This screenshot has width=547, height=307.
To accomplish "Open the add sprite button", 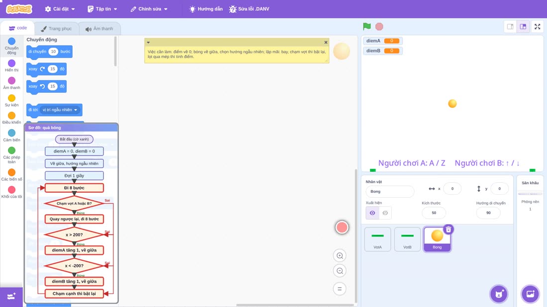I will point(499,294).
